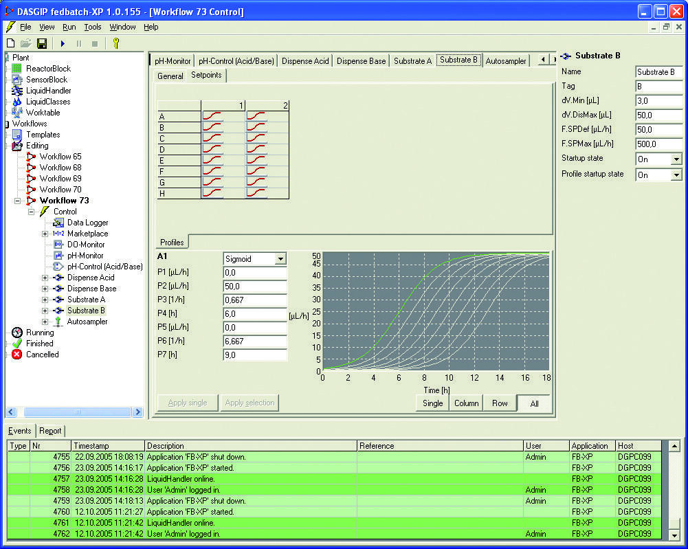
Task: Switch to the Dispense Acid tab
Action: pyautogui.click(x=305, y=61)
